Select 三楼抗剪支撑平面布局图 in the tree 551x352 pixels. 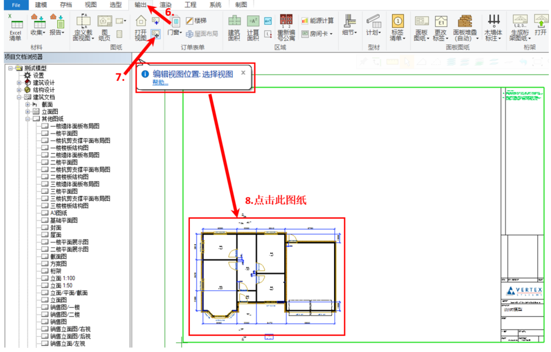pos(80,199)
